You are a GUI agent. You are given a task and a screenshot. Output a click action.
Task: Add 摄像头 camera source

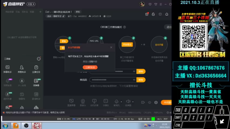[x=83, y=103]
